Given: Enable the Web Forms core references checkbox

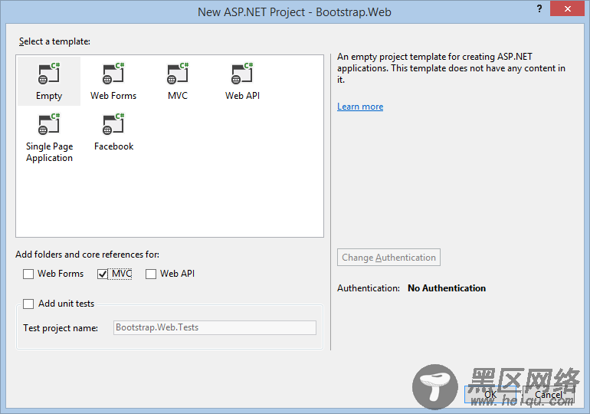Looking at the screenshot, I should click(x=28, y=274).
